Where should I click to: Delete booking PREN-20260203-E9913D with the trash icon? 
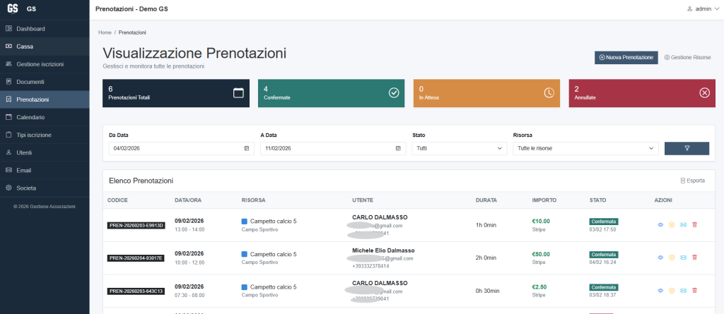(694, 225)
